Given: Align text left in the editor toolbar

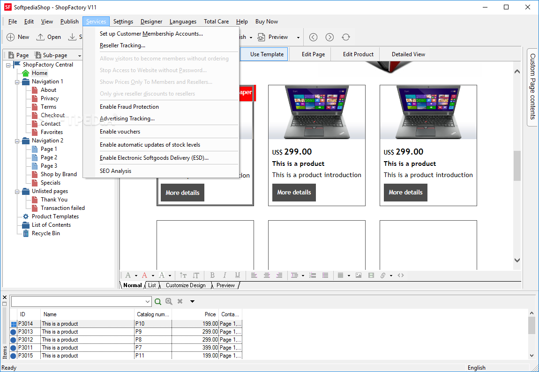Looking at the screenshot, I should click(254, 275).
